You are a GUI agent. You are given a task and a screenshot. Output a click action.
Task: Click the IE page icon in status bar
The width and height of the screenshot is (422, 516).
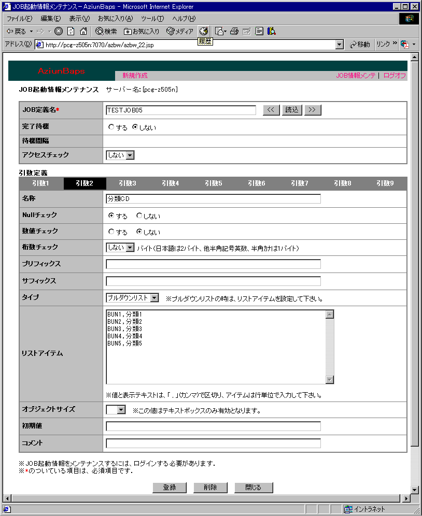coord(7,509)
